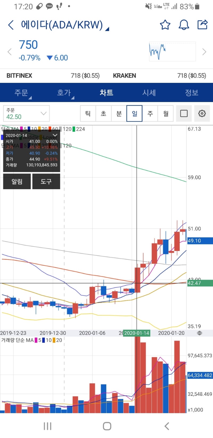Screen dimensions: 213x438
Task: Add ADA/KRW to favorites with star
Action: (165, 25)
